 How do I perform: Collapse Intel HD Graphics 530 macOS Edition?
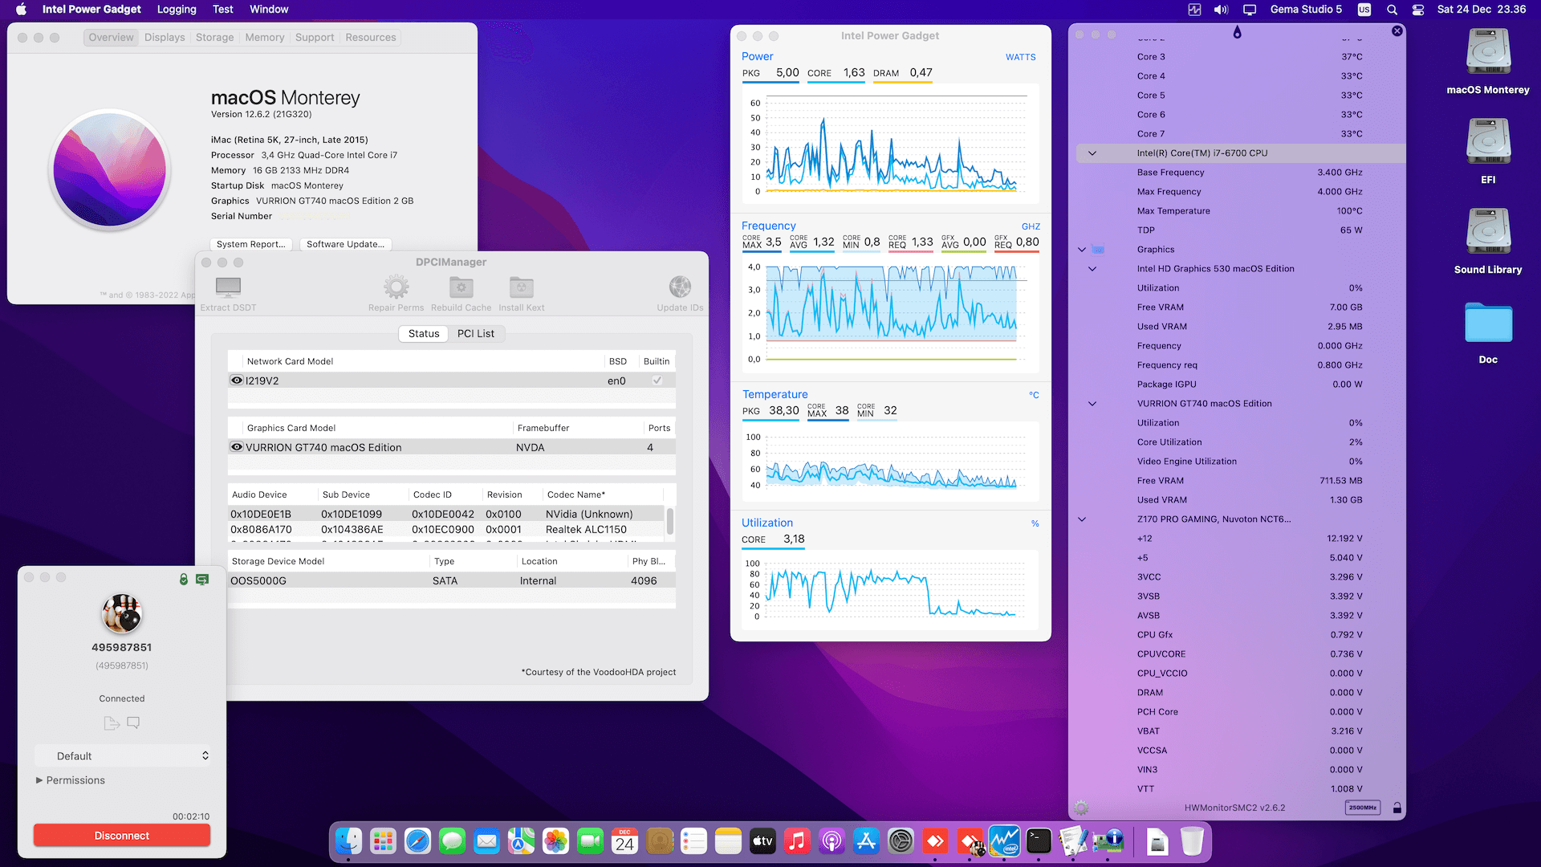point(1092,269)
